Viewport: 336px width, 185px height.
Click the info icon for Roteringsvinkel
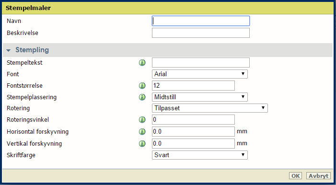pyautogui.click(x=142, y=120)
